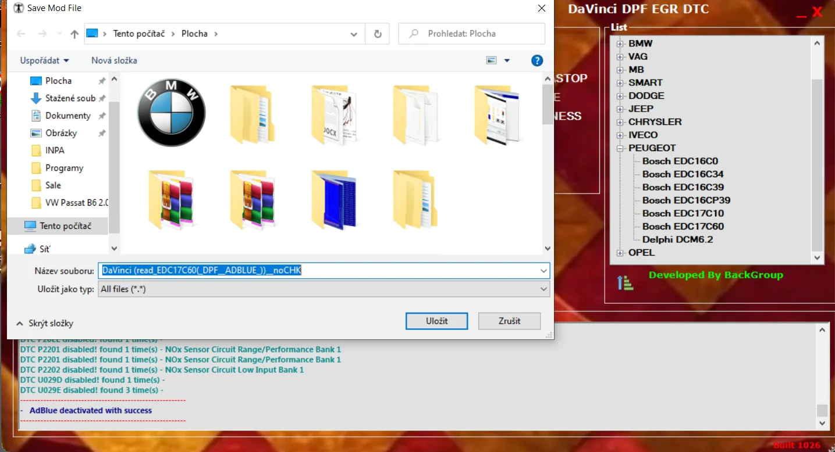The width and height of the screenshot is (835, 452).
Task: Click the back navigation arrow
Action: pyautogui.click(x=20, y=34)
